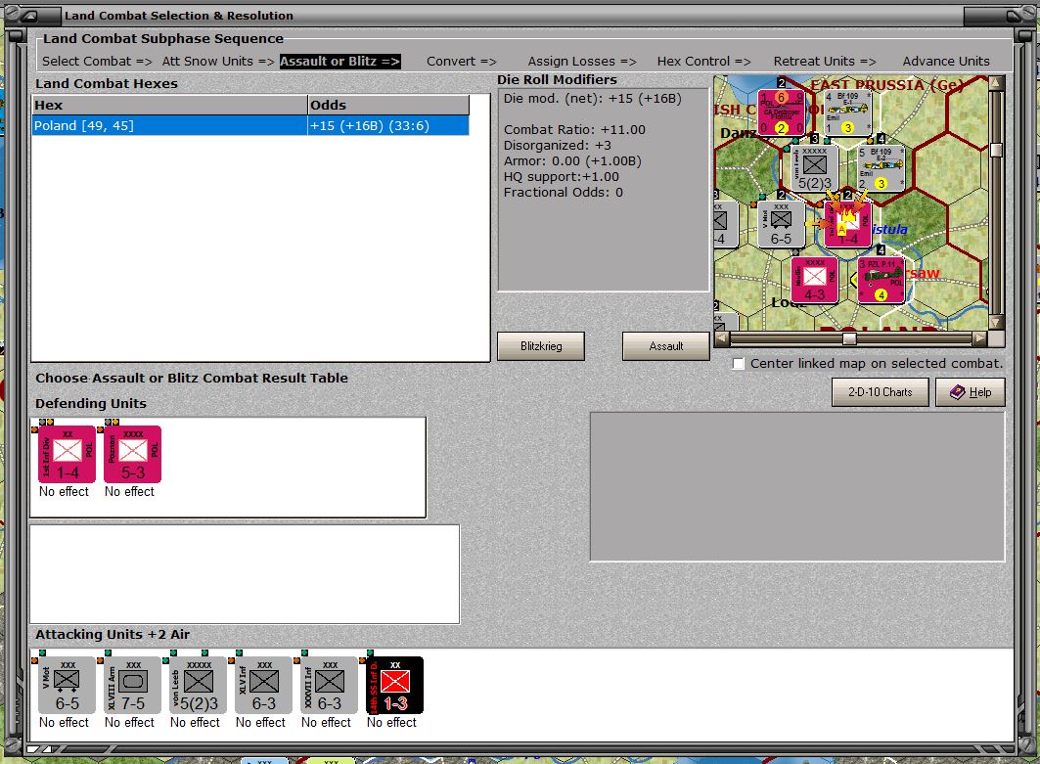Click the PZL P.11 Polish fighter counter
The width and height of the screenshot is (1040, 764).
tap(882, 280)
